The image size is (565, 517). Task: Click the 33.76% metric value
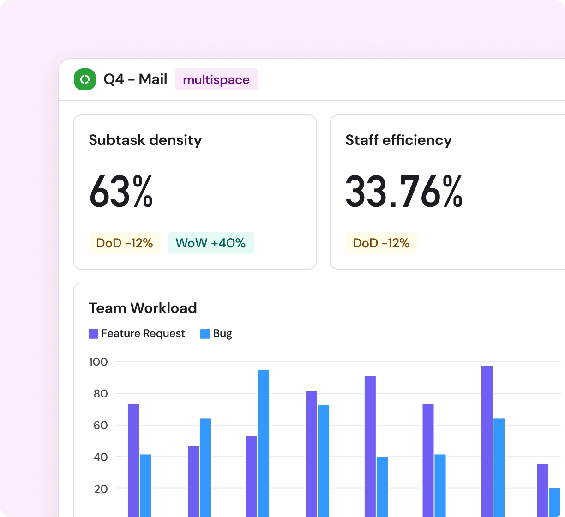tap(403, 192)
